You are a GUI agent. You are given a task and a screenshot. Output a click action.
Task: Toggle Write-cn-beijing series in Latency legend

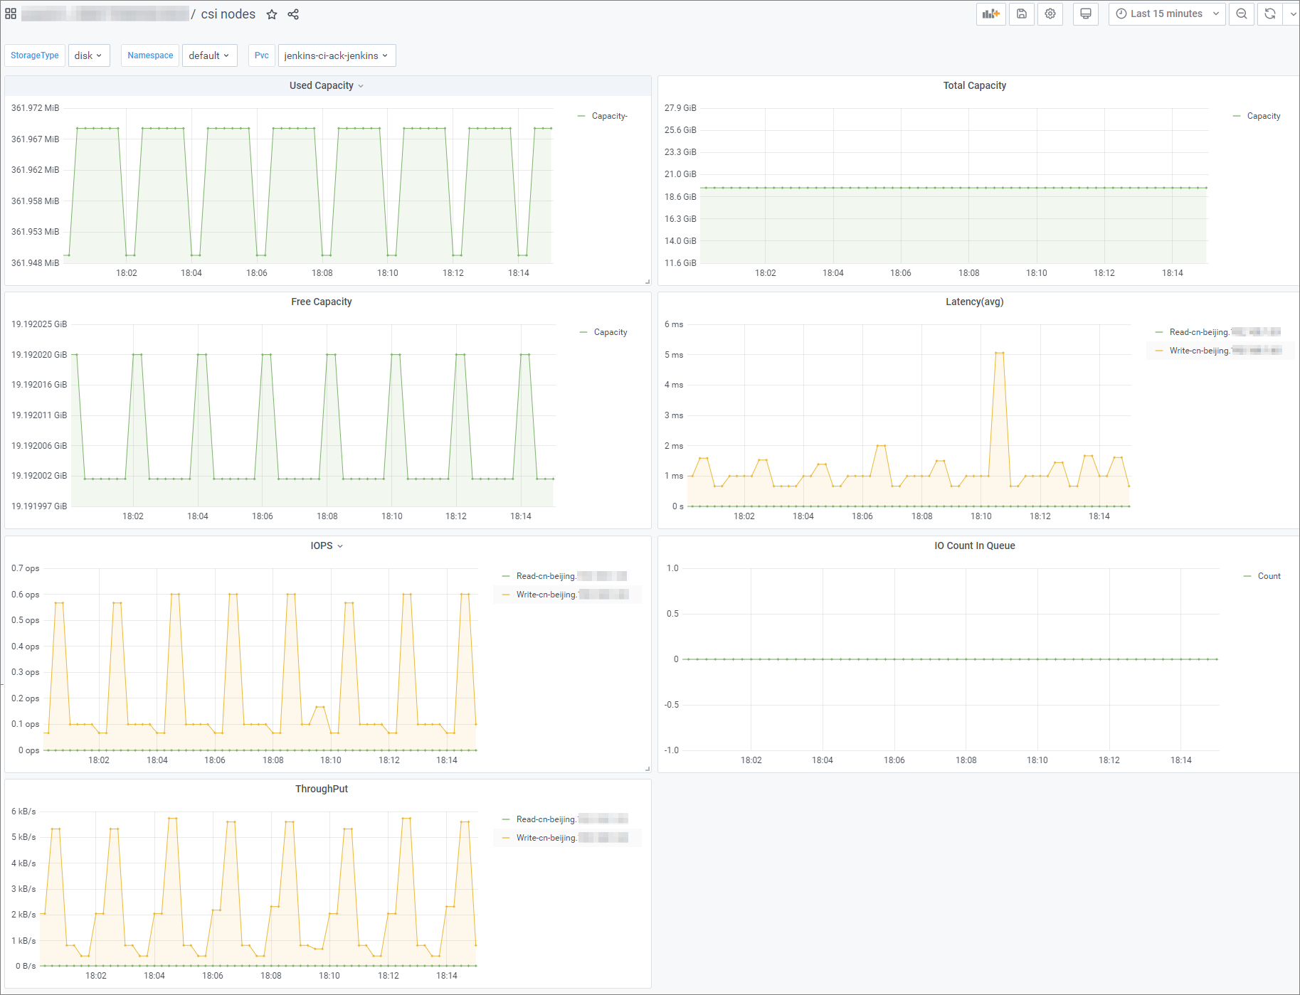(x=1225, y=351)
